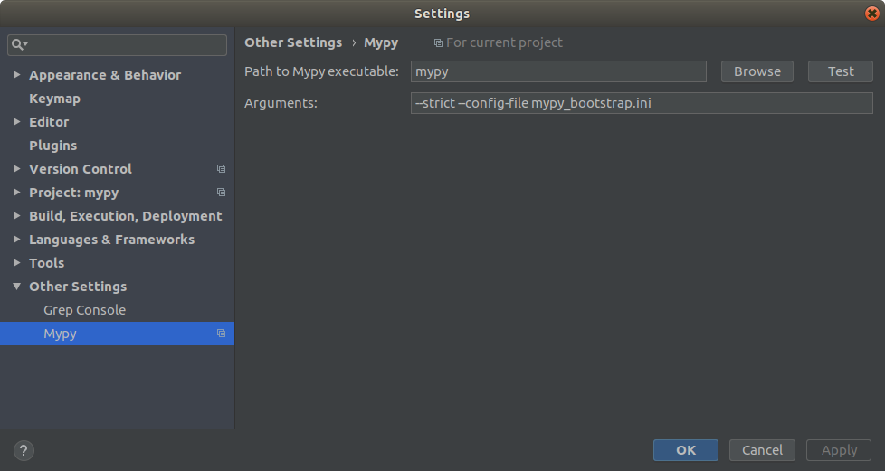Expand the Editor settings section
Viewport: 885px width, 471px height.
pyautogui.click(x=17, y=122)
